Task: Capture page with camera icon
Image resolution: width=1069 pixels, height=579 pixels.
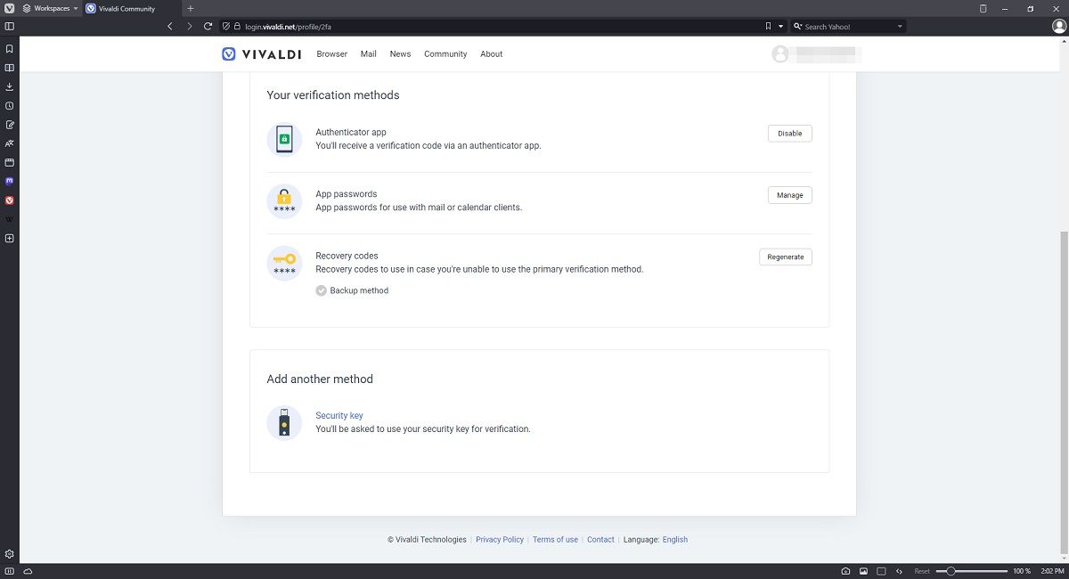Action: [845, 571]
